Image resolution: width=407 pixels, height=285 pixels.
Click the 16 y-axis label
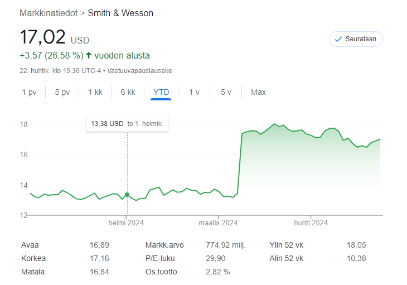coord(23,155)
